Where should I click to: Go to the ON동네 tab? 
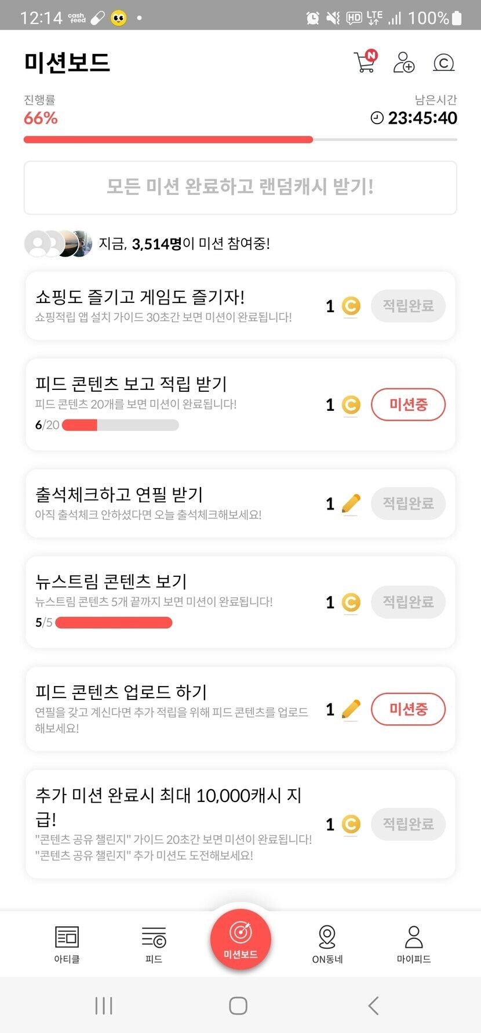point(327,945)
